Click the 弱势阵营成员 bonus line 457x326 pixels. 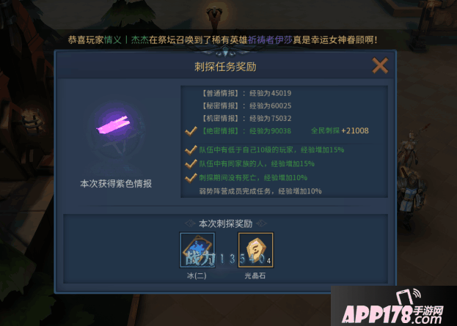pos(260,191)
